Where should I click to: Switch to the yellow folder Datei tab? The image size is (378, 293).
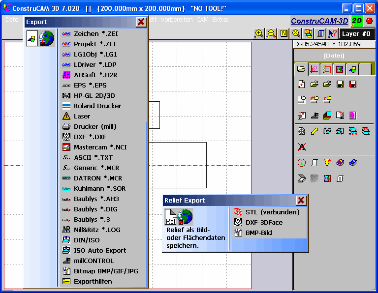tap(301, 69)
